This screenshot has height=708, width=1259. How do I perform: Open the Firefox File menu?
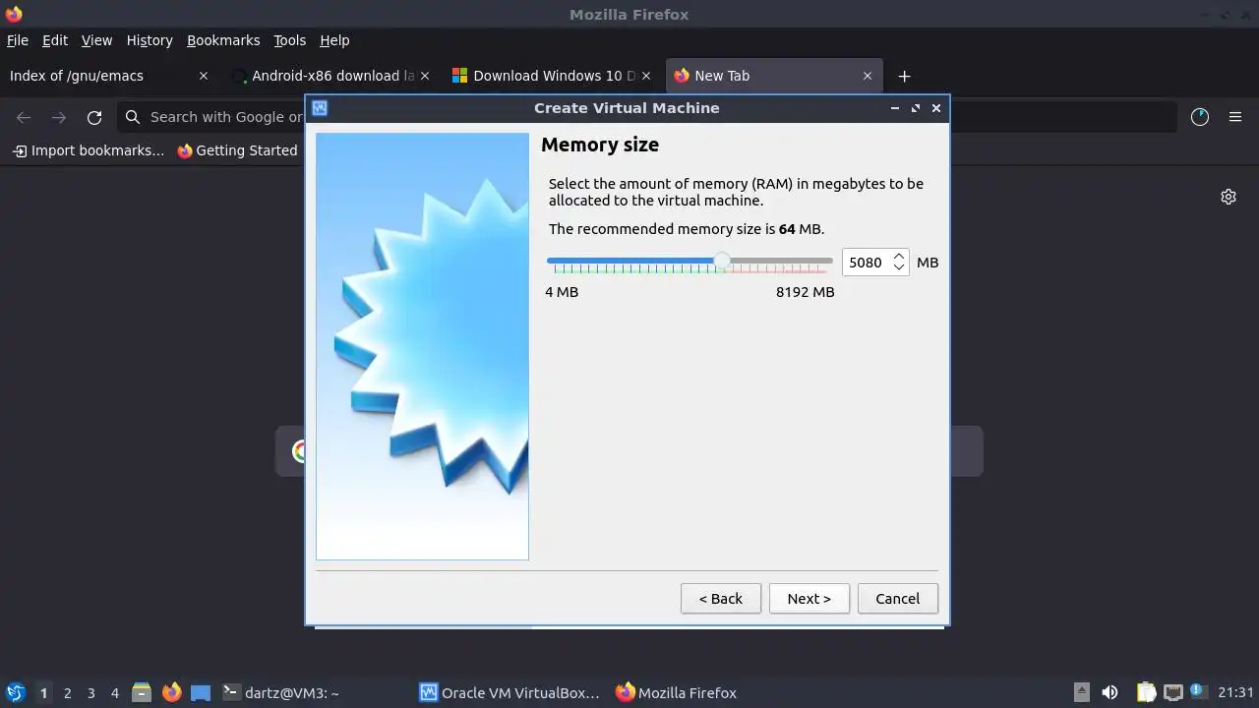(17, 40)
